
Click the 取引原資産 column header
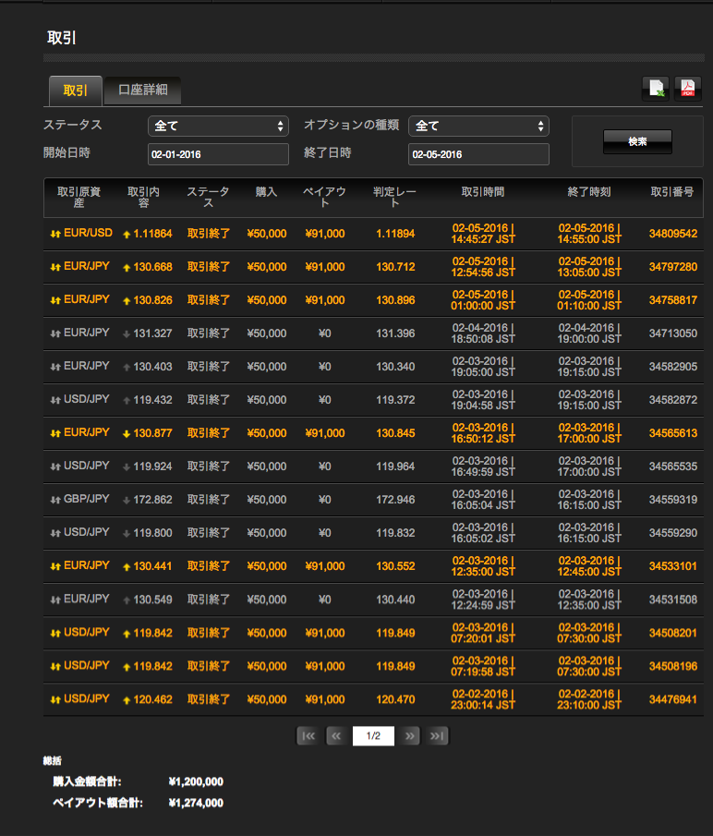[79, 198]
